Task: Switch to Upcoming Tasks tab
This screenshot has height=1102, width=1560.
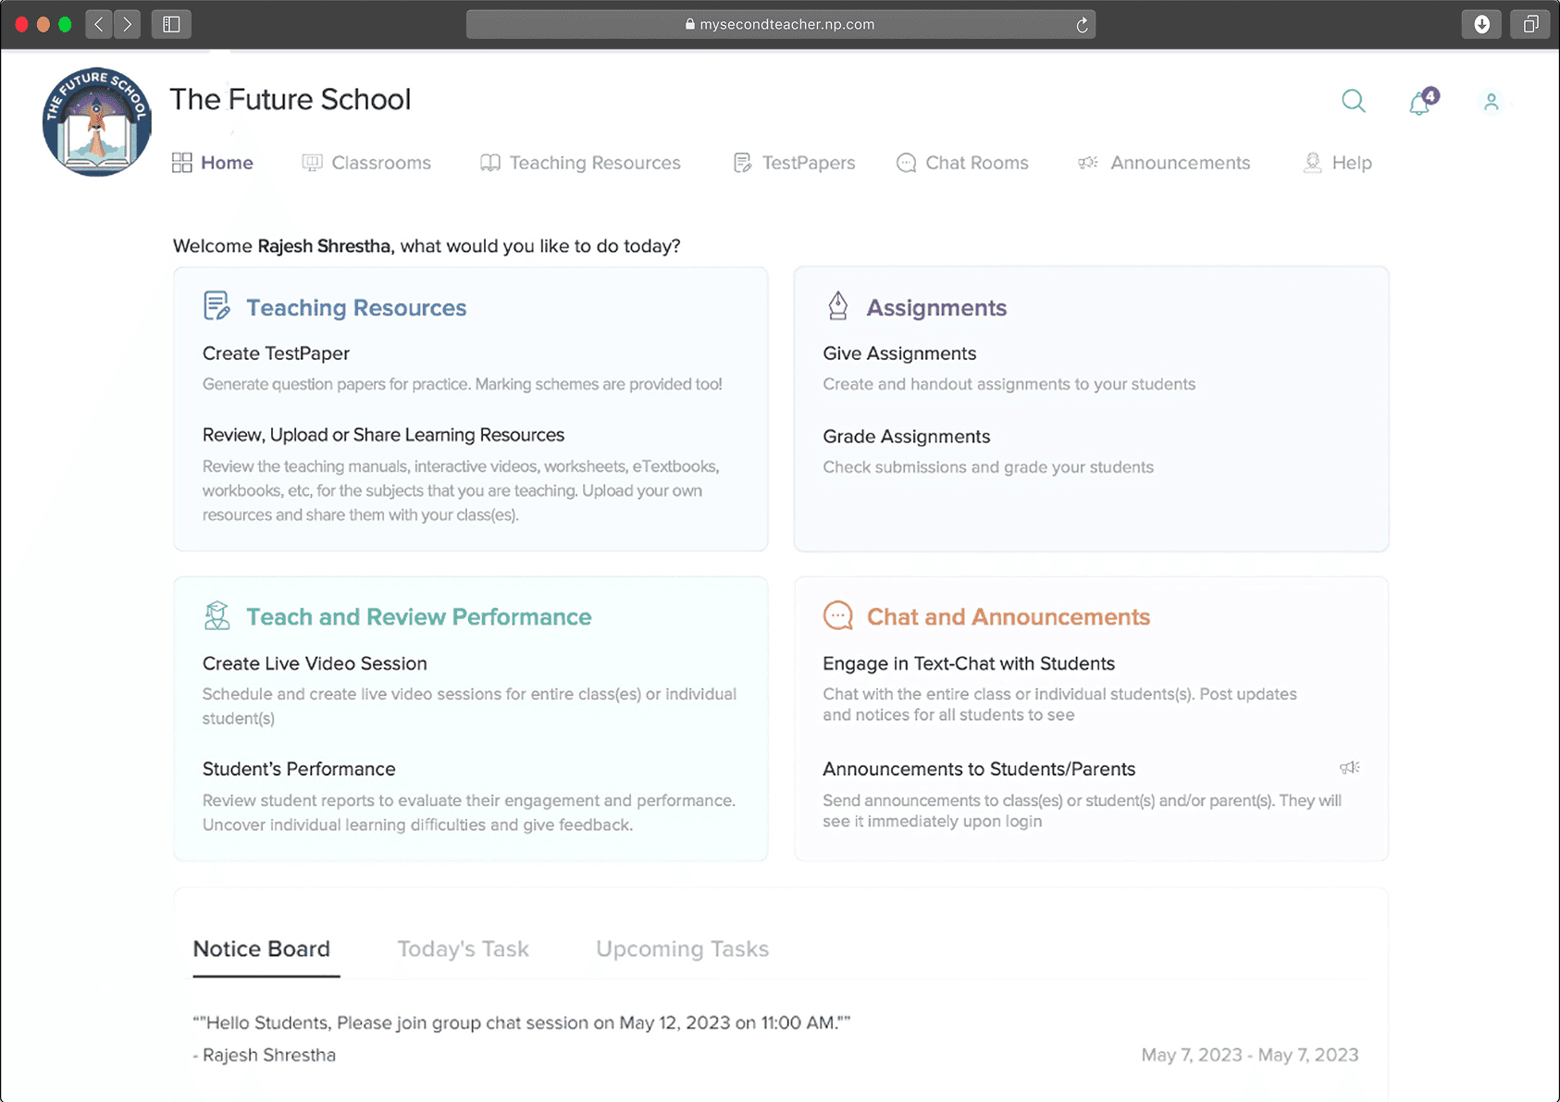Action: 682,949
